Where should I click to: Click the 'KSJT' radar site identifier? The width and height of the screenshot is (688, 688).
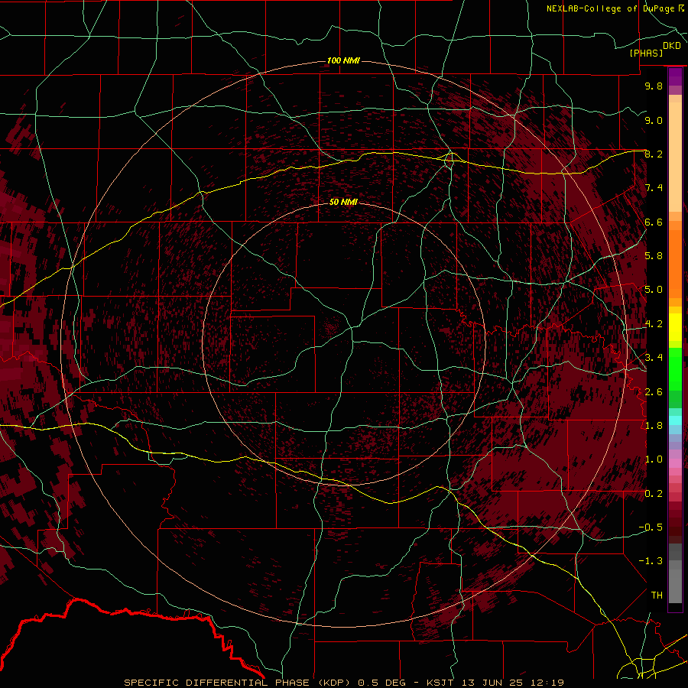pos(440,683)
